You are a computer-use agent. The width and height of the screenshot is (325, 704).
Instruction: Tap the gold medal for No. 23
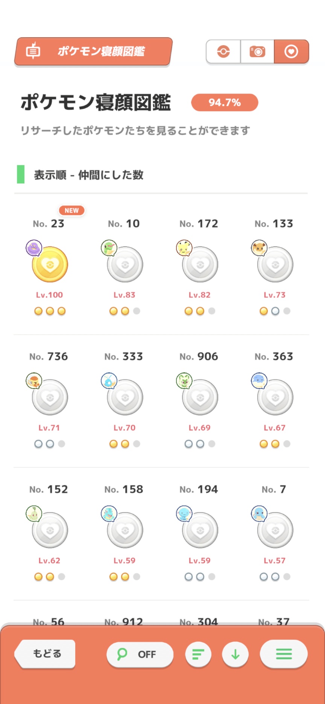click(50, 264)
